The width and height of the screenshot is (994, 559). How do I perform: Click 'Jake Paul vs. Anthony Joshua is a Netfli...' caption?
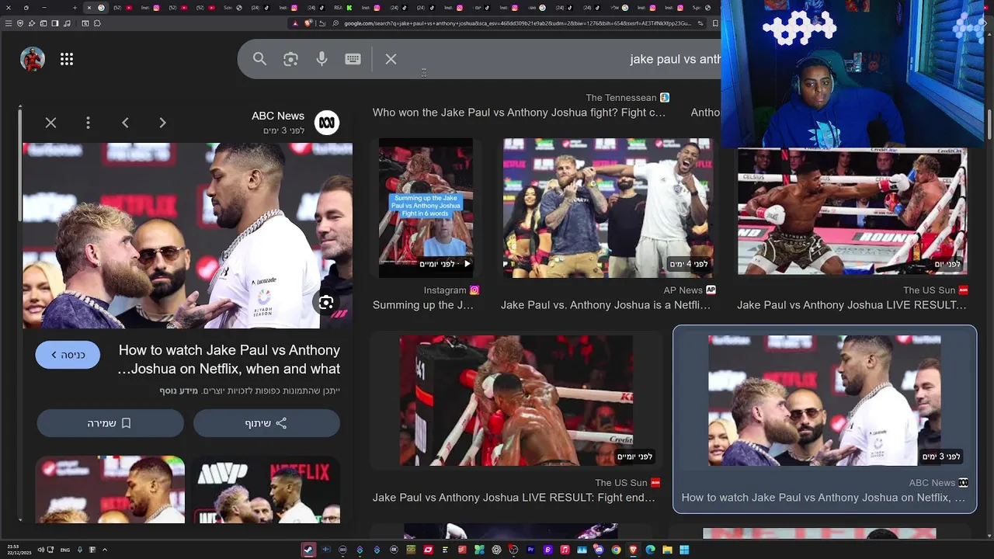click(606, 305)
